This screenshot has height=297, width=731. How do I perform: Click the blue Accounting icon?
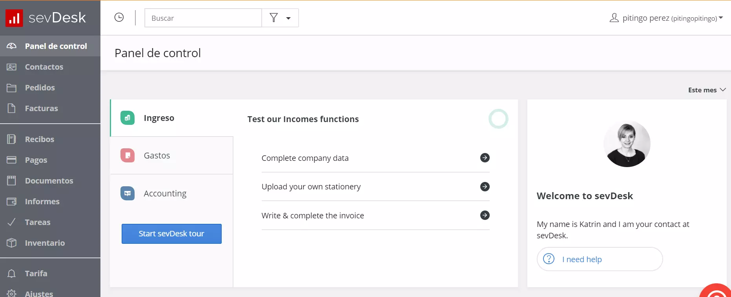(128, 193)
